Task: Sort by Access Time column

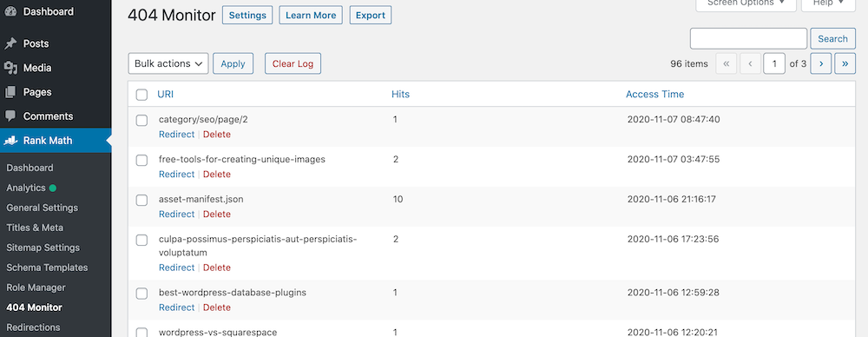Action: [x=654, y=94]
